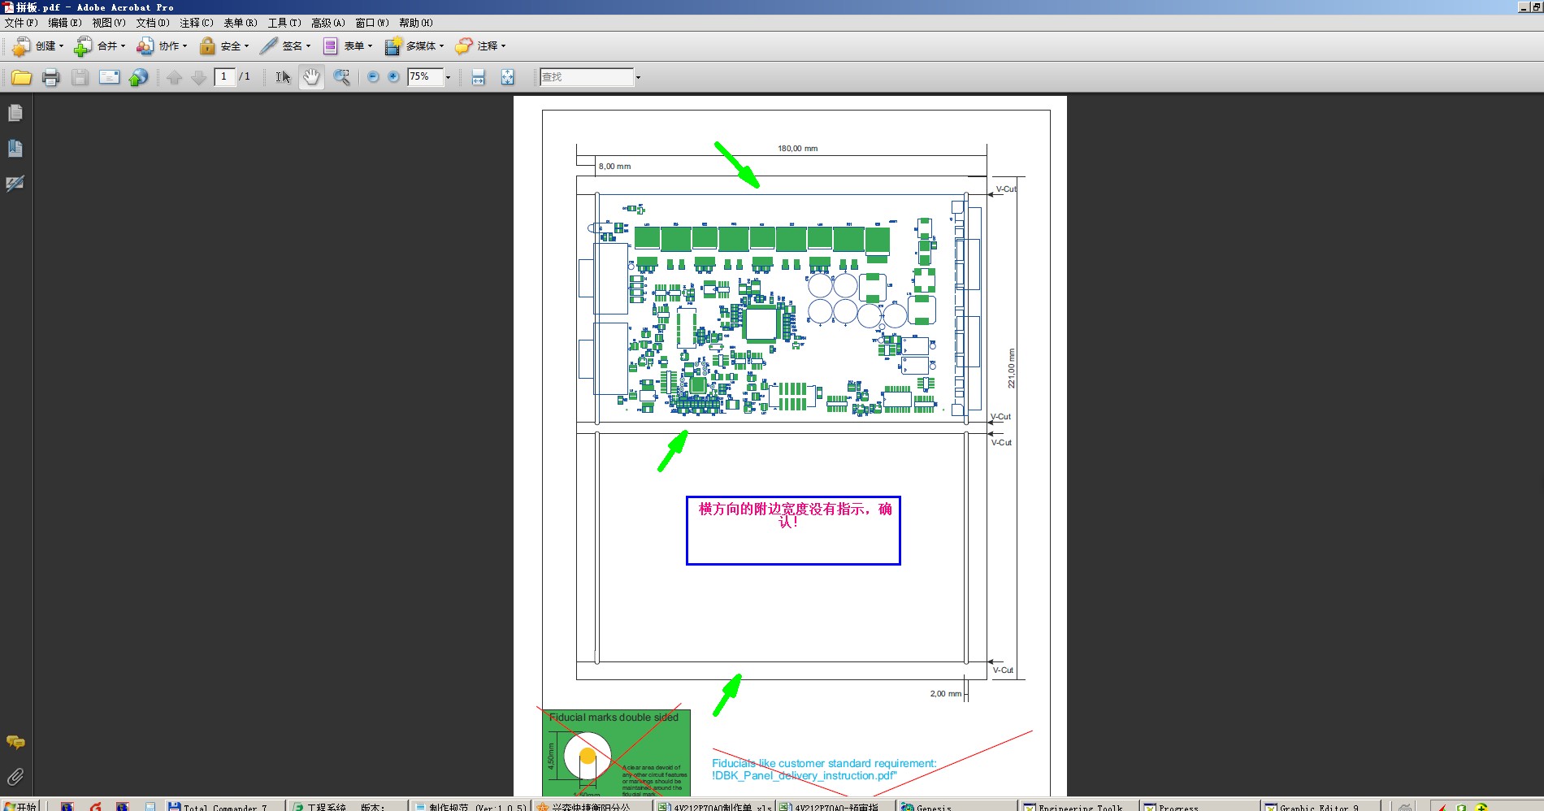Open the 多媒体 (Multimedia) dropdown
The height and width of the screenshot is (811, 1544).
coord(414,46)
